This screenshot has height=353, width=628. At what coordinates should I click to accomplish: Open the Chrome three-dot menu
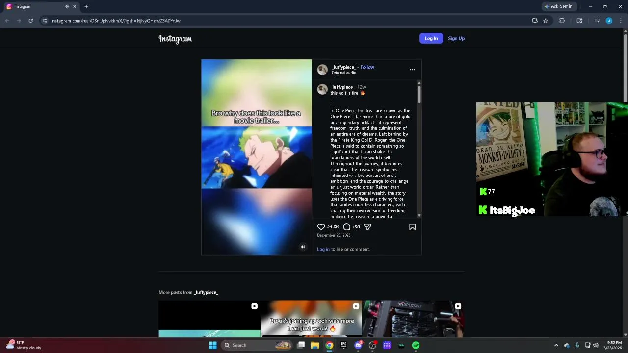[621, 21]
